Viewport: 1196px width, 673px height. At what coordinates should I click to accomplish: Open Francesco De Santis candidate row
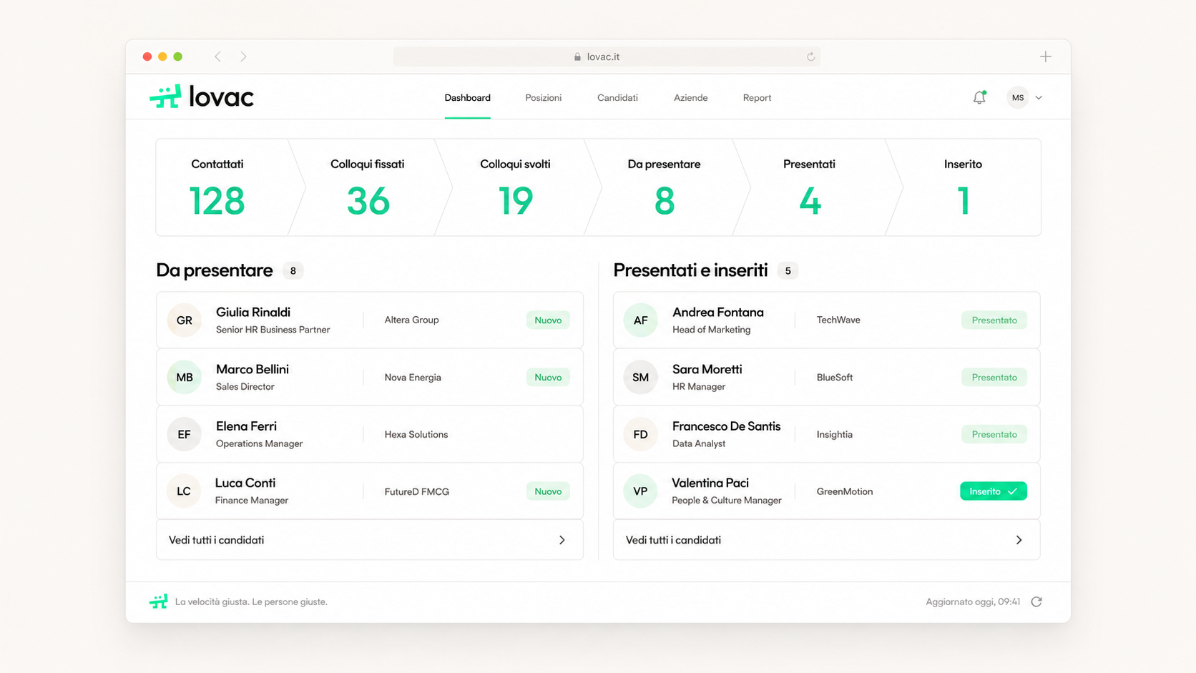click(827, 434)
